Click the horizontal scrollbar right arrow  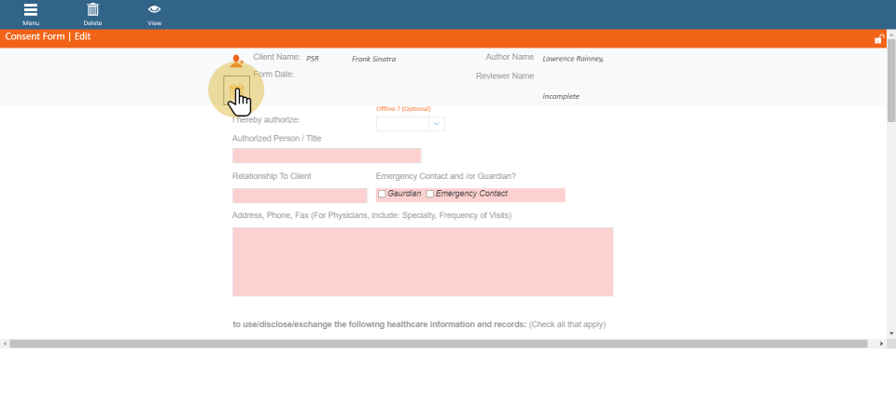[x=882, y=344]
